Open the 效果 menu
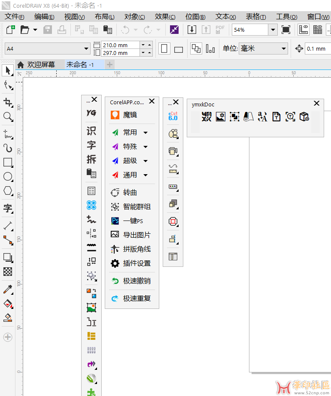This screenshot has width=331, height=396. pyautogui.click(x=165, y=17)
